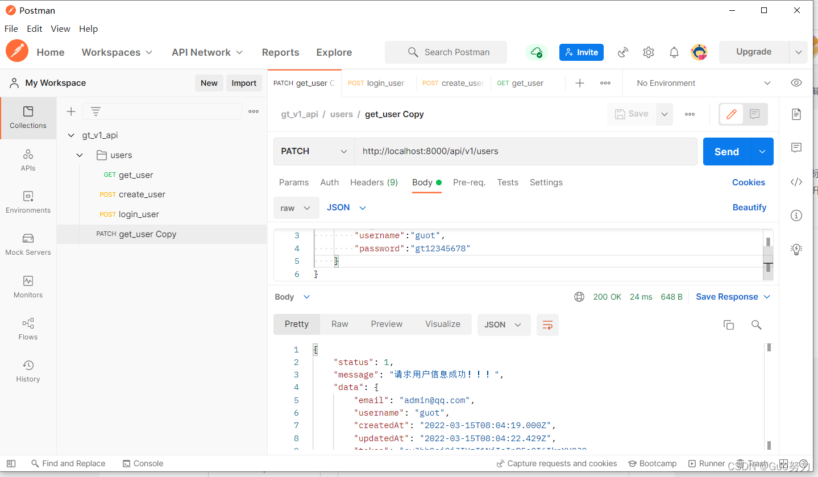Open Environments sidebar panel
The height and width of the screenshot is (477, 818).
coord(28,202)
